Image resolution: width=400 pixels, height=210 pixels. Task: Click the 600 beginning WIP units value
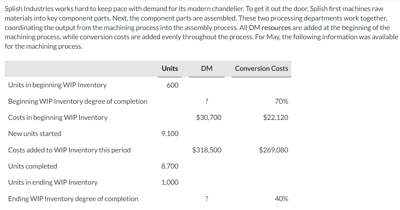click(172, 85)
